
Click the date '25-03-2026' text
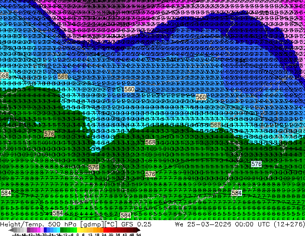209,224
